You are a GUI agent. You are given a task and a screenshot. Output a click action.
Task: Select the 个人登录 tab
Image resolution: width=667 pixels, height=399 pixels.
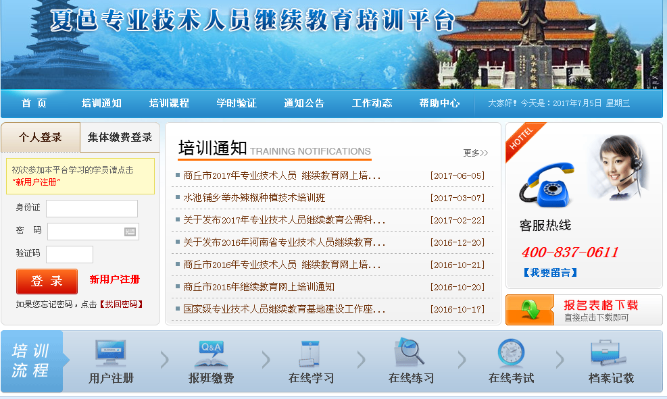pyautogui.click(x=41, y=137)
